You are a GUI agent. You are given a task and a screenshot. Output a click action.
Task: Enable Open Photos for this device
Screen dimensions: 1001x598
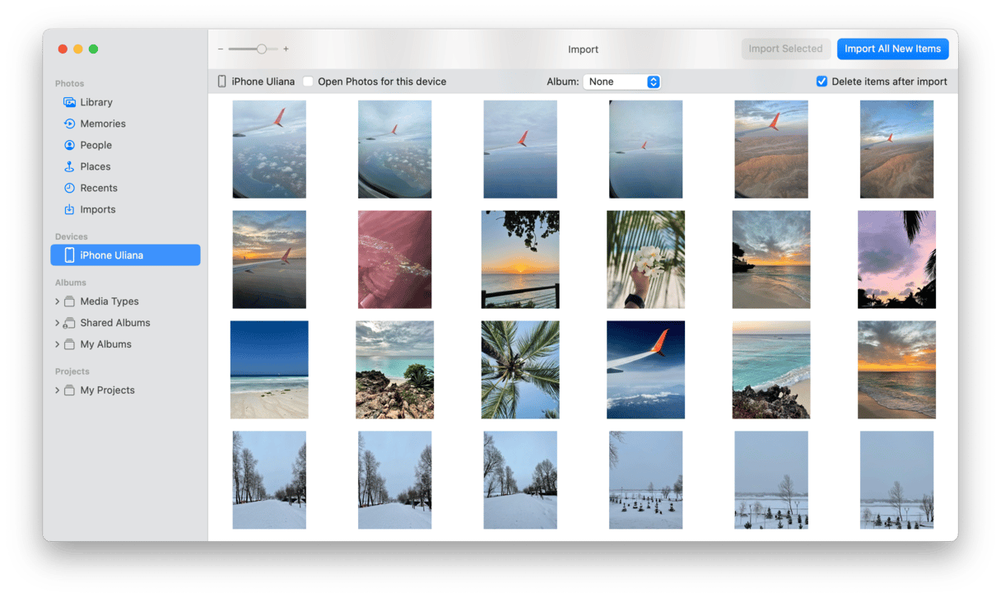(308, 82)
